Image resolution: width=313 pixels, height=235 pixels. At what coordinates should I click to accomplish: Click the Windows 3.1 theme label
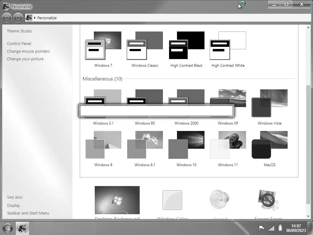[103, 123]
